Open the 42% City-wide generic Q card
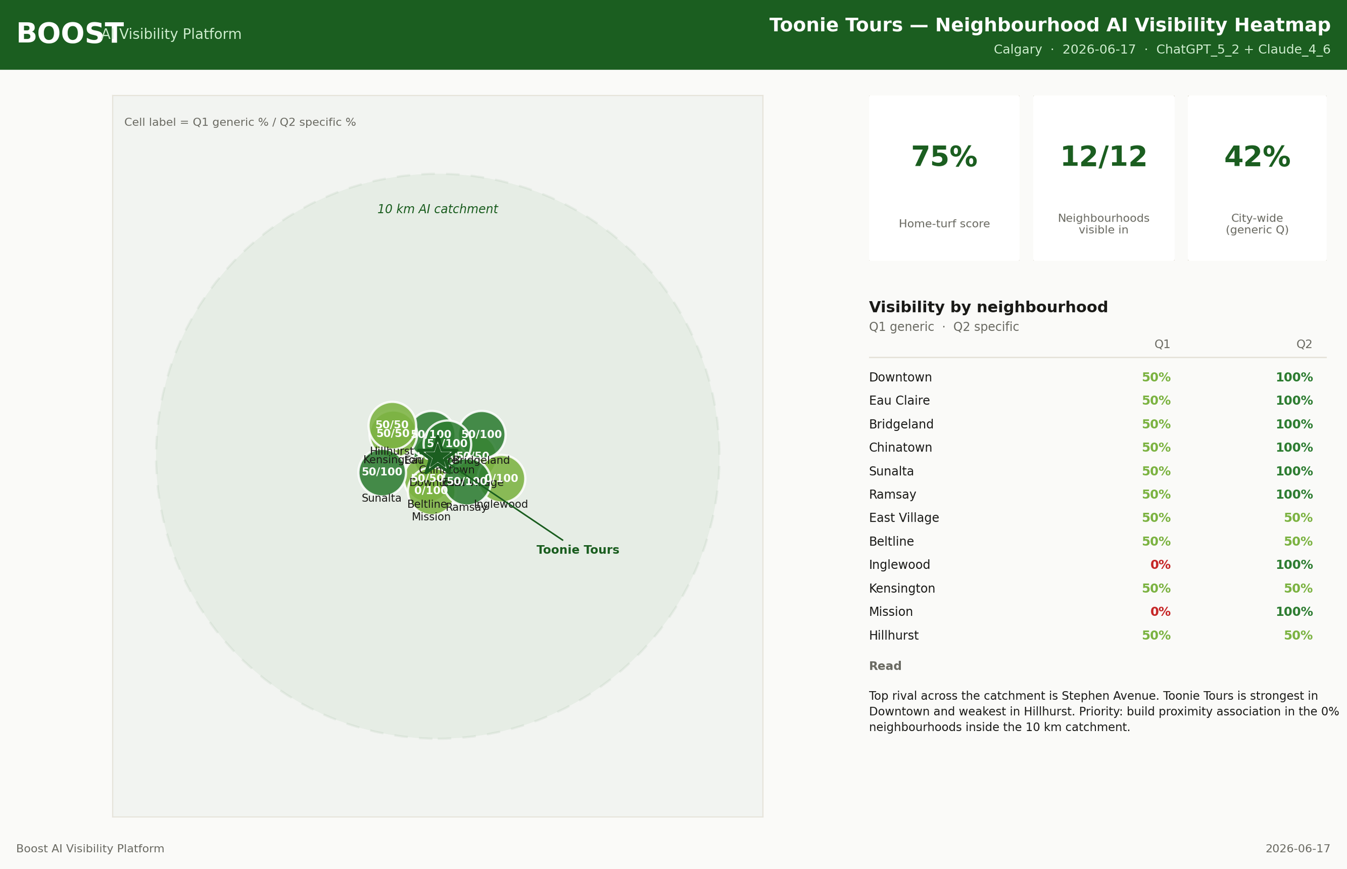This screenshot has width=1347, height=869. pyautogui.click(x=1257, y=178)
